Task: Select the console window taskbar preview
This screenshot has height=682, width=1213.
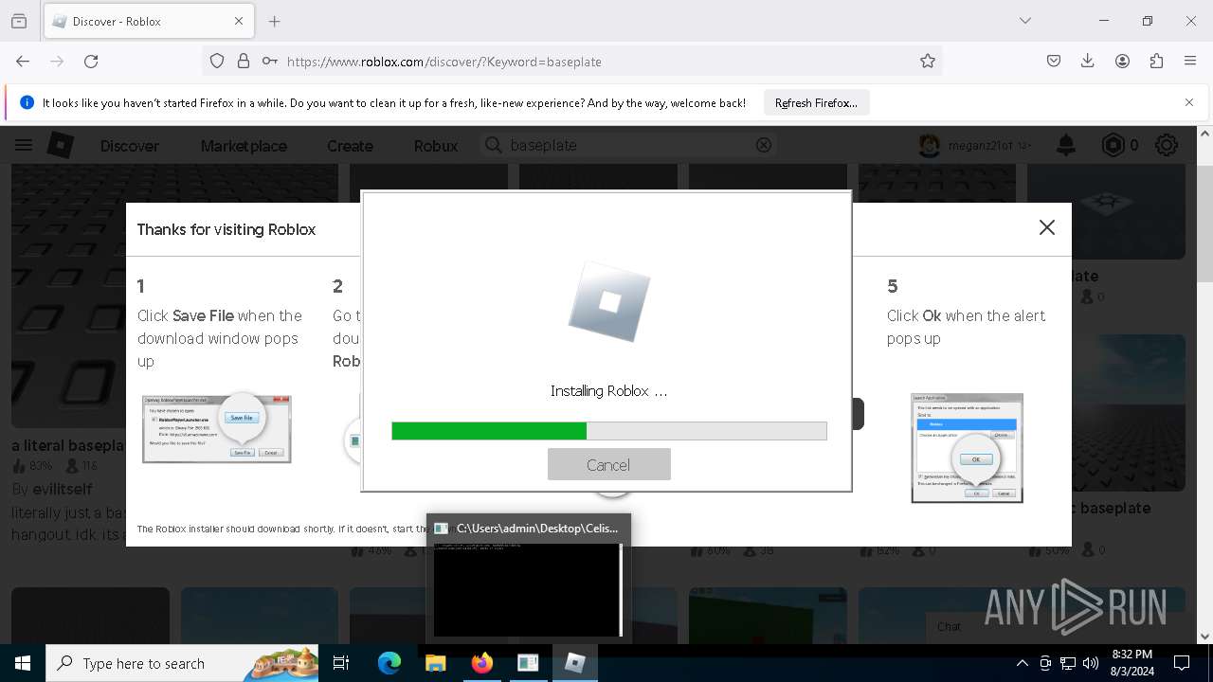Action: point(528,580)
